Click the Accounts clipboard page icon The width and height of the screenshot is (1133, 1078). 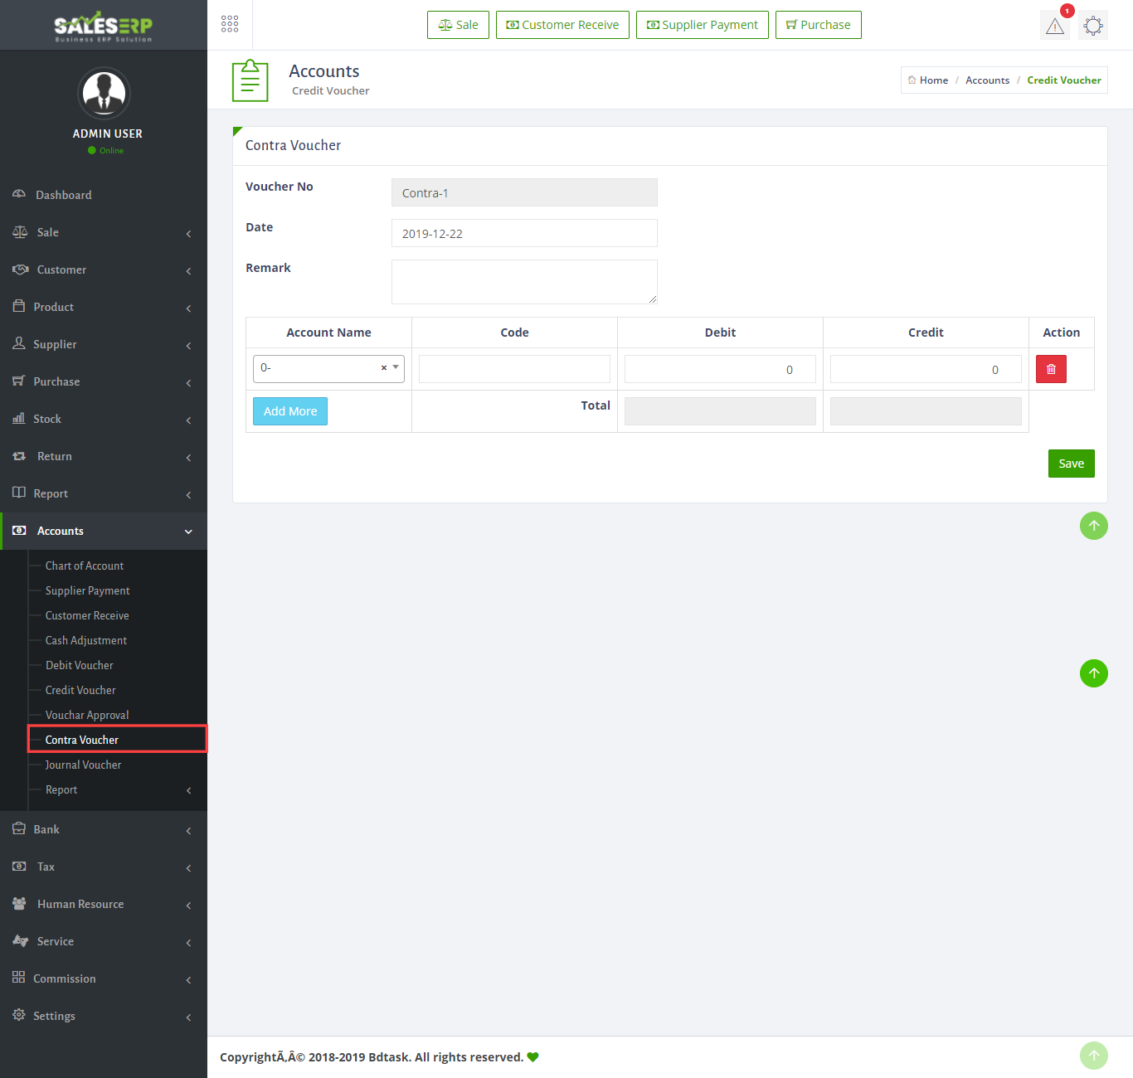coord(250,80)
